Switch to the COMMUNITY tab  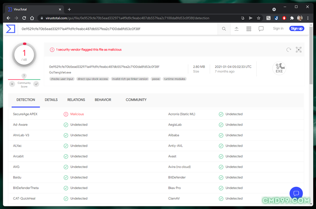click(136, 100)
